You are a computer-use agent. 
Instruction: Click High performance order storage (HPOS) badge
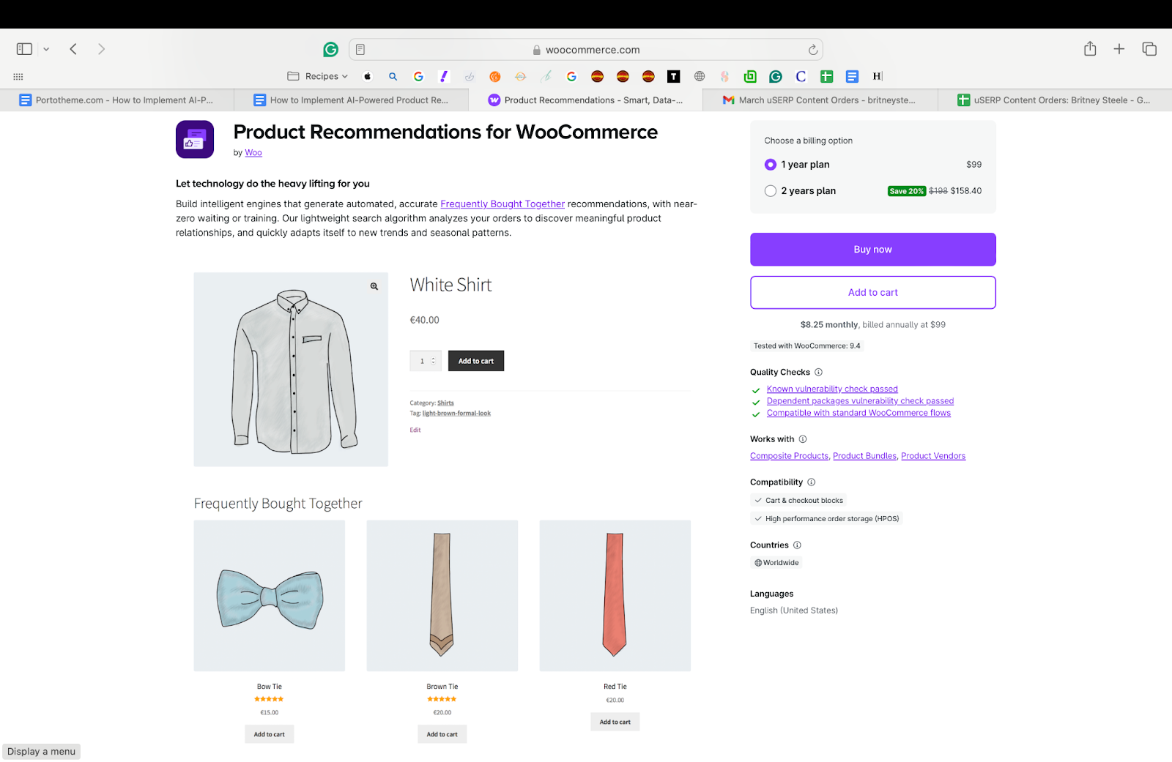tap(826, 519)
